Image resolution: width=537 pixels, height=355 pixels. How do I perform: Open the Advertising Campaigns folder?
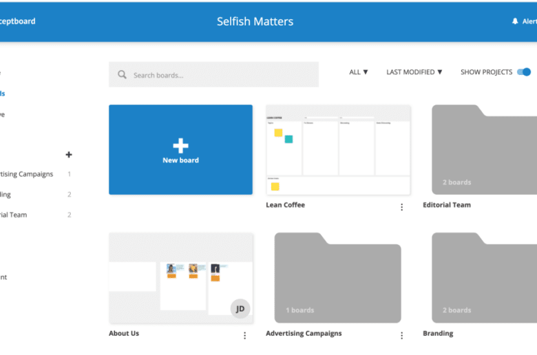(x=337, y=277)
